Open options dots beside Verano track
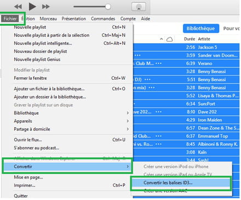 click(158, 63)
